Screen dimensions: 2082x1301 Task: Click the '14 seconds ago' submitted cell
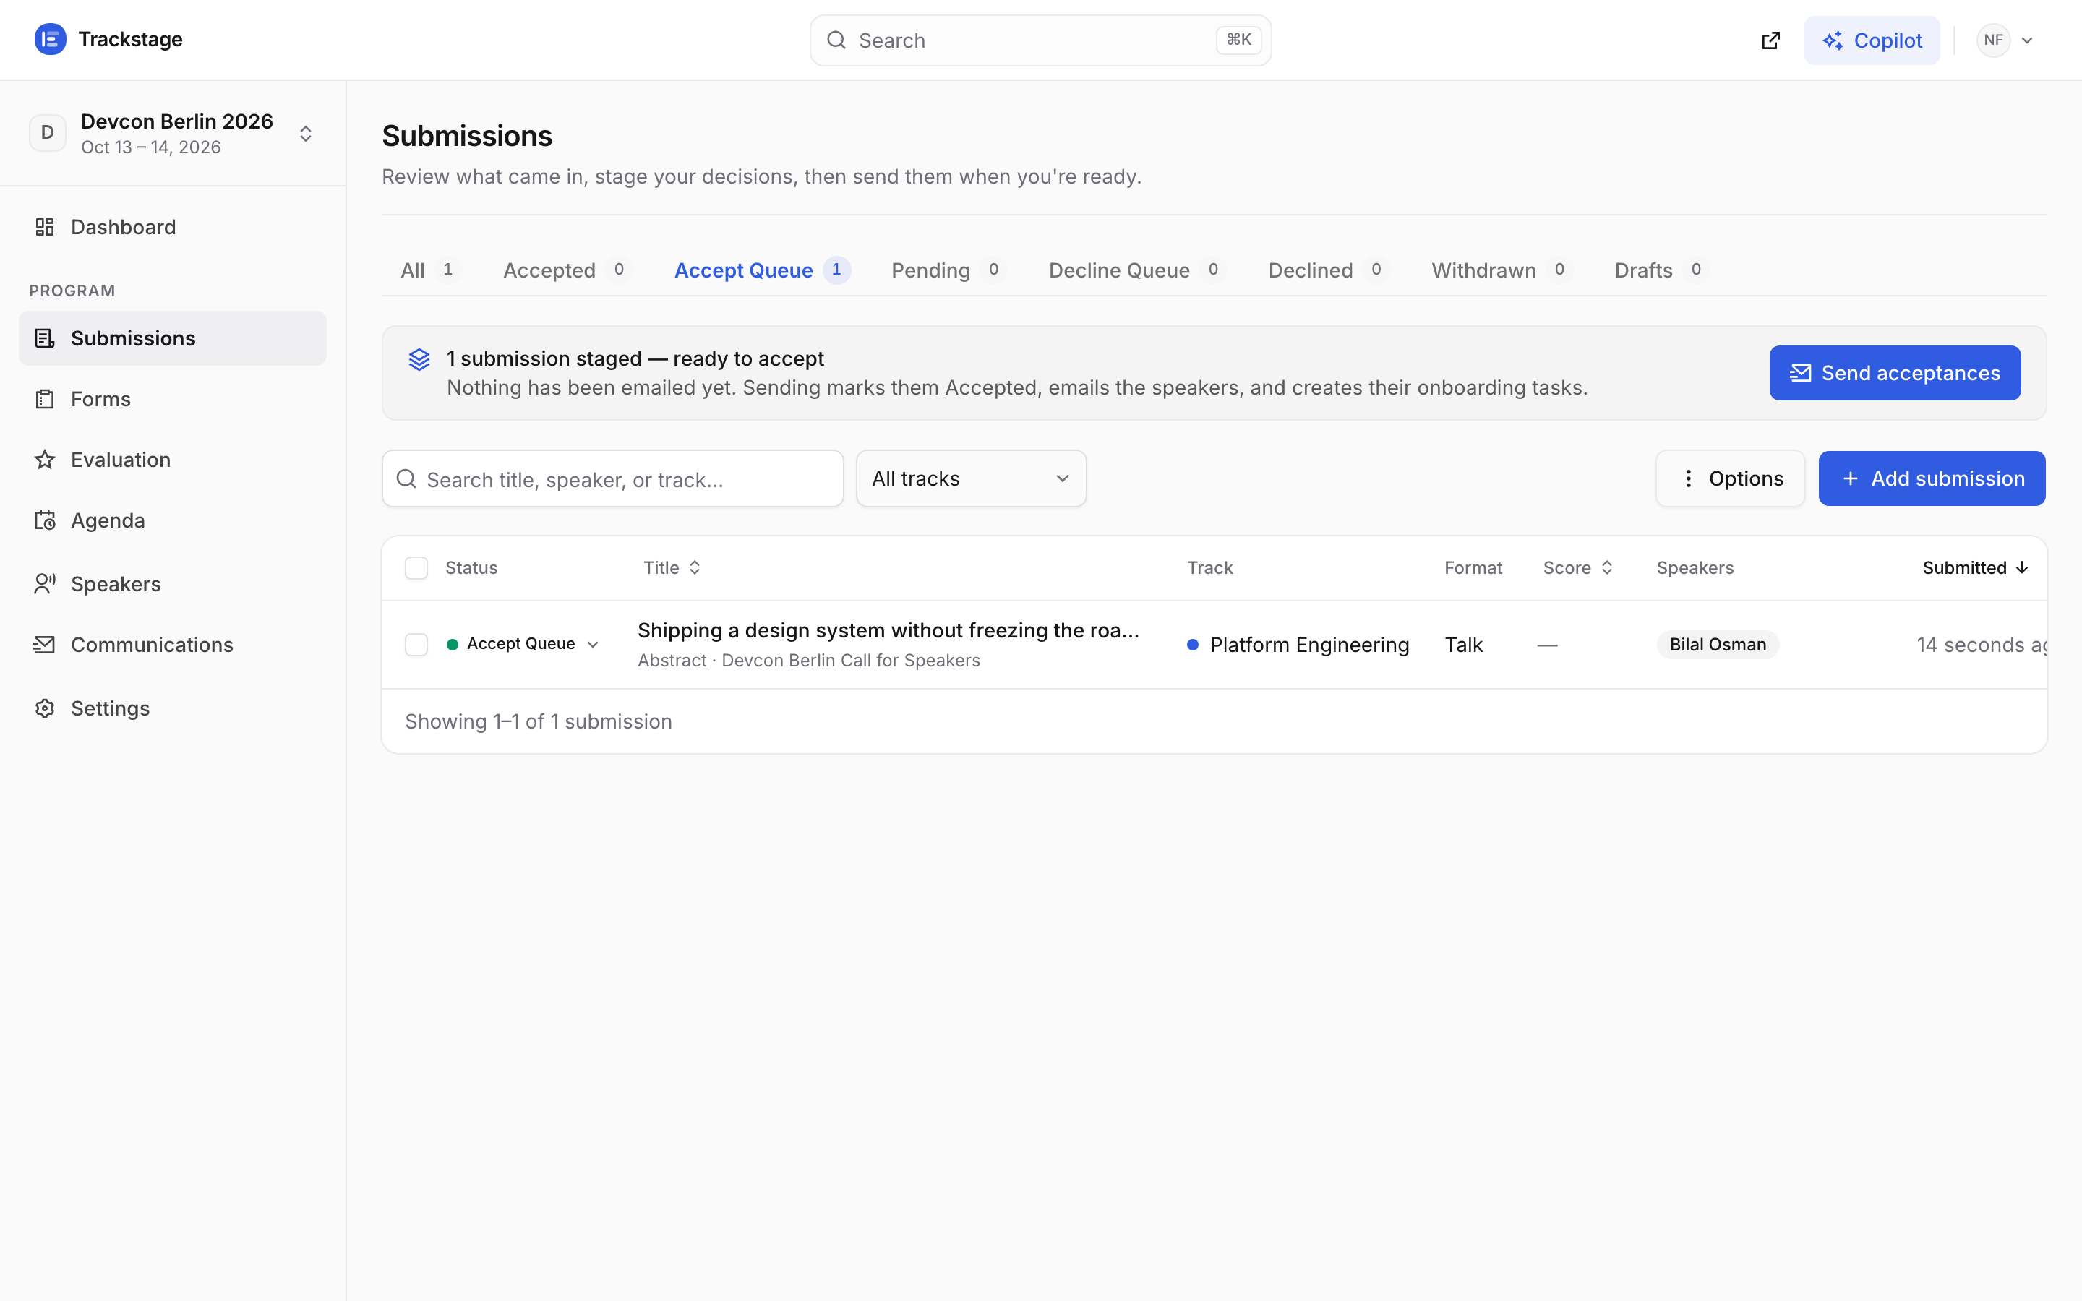1982,645
